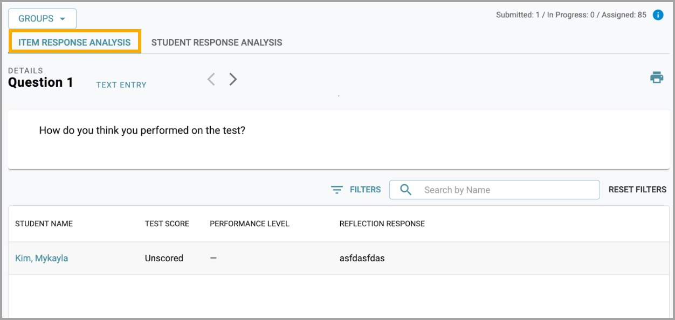This screenshot has height=320, width=675.
Task: Click the Reset Filters button
Action: coord(637,190)
